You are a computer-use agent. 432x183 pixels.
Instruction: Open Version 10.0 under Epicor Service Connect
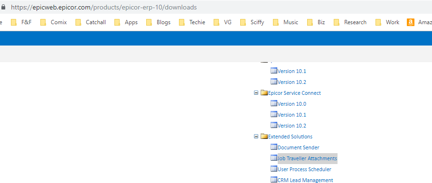292,104
